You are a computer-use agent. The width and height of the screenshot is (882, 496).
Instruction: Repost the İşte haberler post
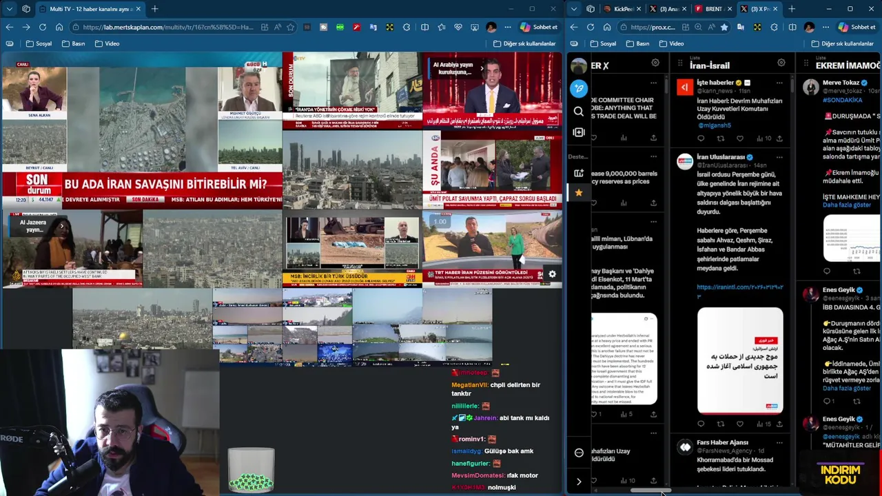(x=721, y=138)
